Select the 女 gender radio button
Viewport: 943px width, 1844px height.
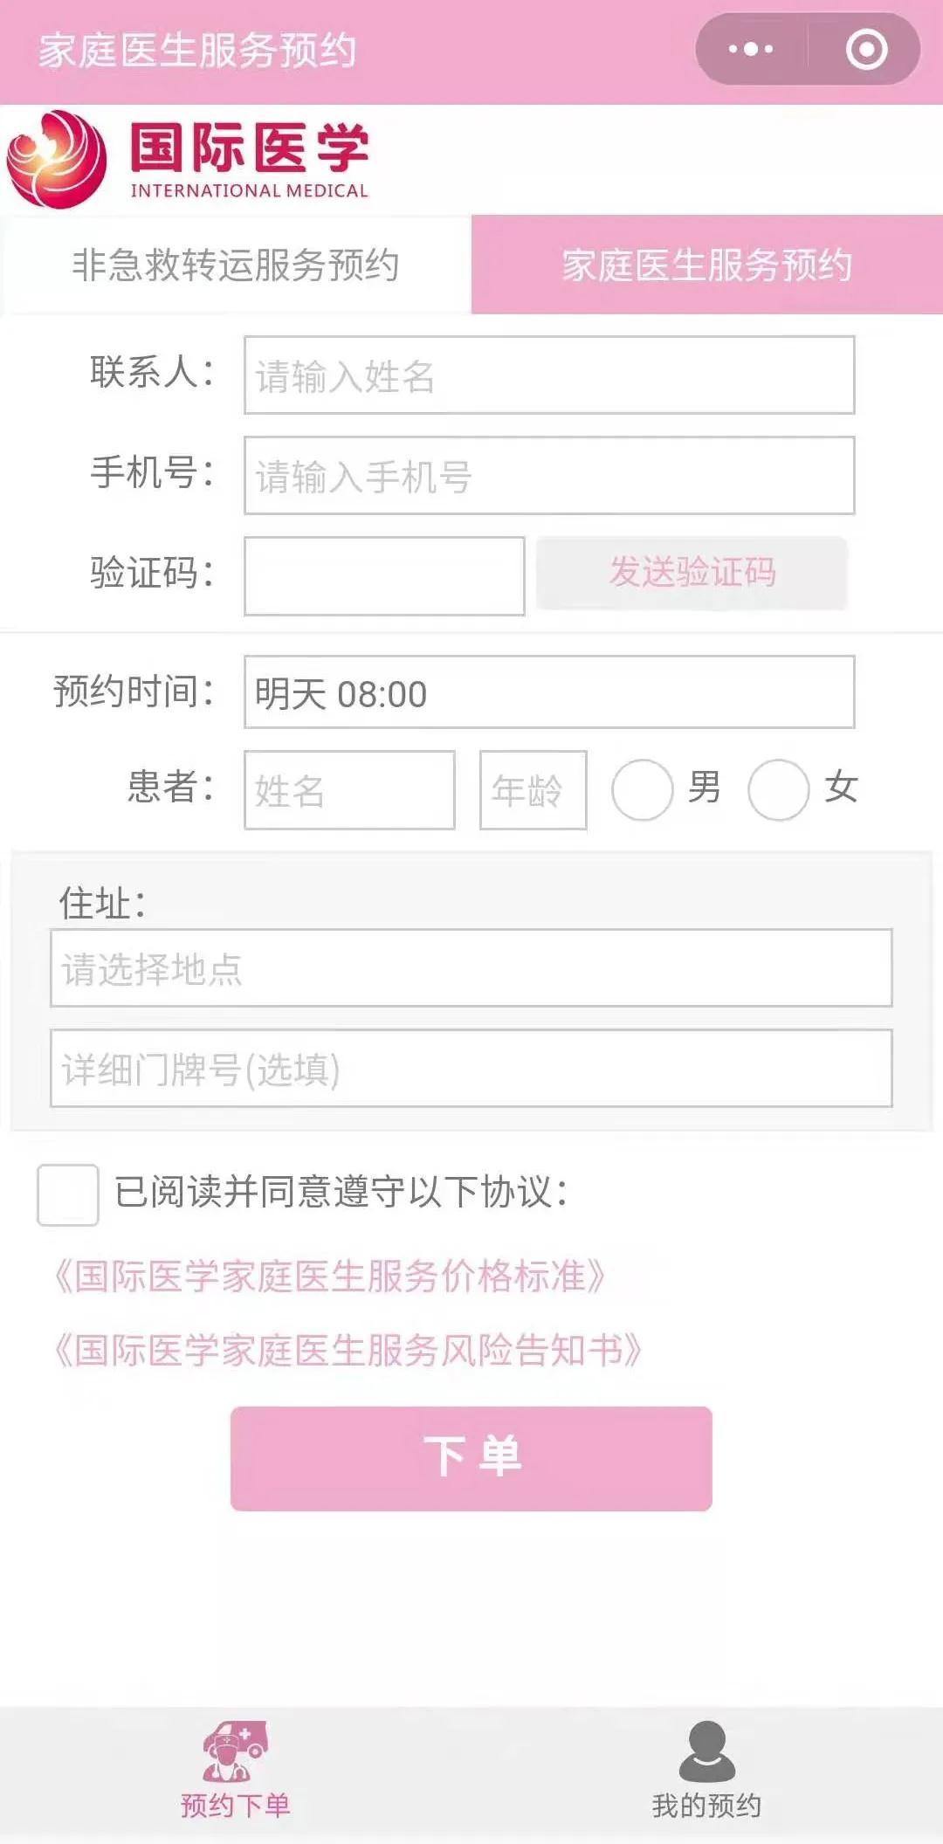[779, 789]
